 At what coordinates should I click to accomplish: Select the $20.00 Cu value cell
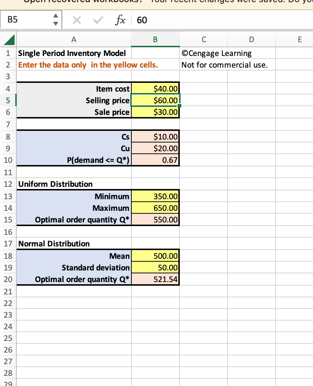click(155, 148)
